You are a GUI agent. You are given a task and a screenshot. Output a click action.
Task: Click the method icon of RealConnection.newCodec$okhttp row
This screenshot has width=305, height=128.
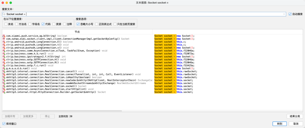(x=4, y=80)
